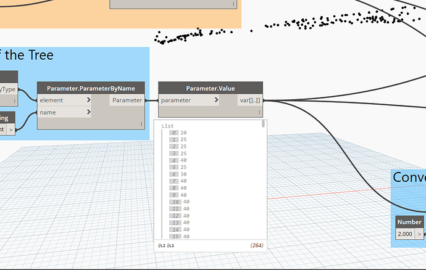Select the Parameter.ParameterByName node header
426x270 pixels.
coord(91,88)
